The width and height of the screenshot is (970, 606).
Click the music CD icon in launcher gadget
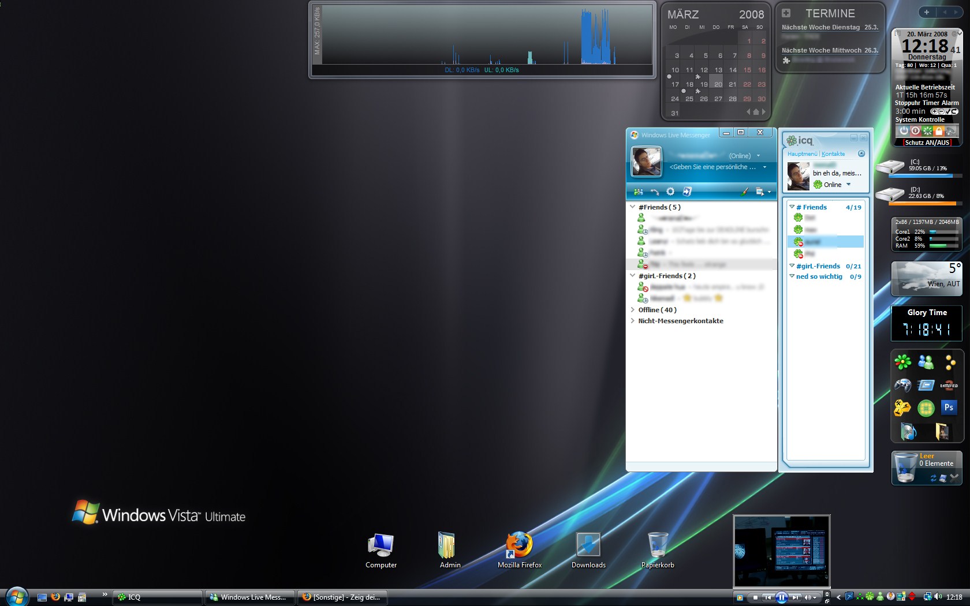tap(908, 431)
